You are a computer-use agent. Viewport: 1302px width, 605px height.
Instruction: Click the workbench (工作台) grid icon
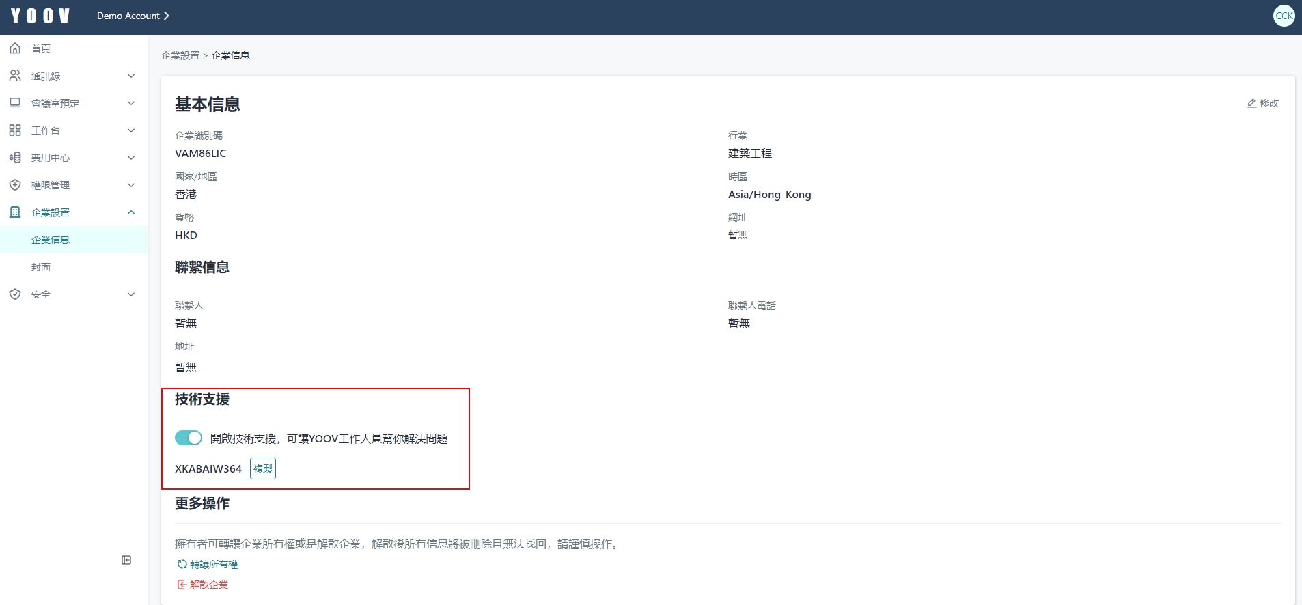click(x=15, y=130)
